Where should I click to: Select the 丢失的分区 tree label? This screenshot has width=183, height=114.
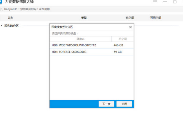pyautogui.click(x=11, y=26)
